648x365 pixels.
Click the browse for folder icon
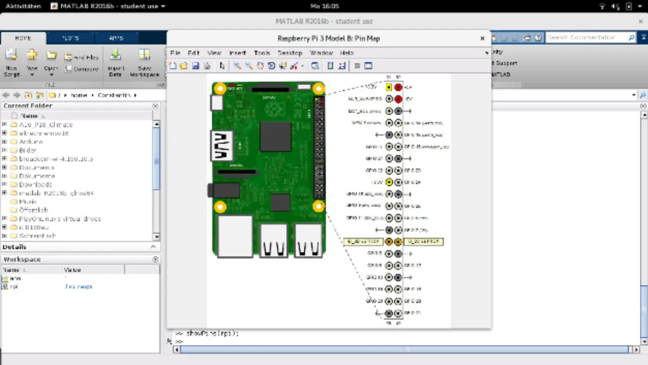click(x=39, y=95)
